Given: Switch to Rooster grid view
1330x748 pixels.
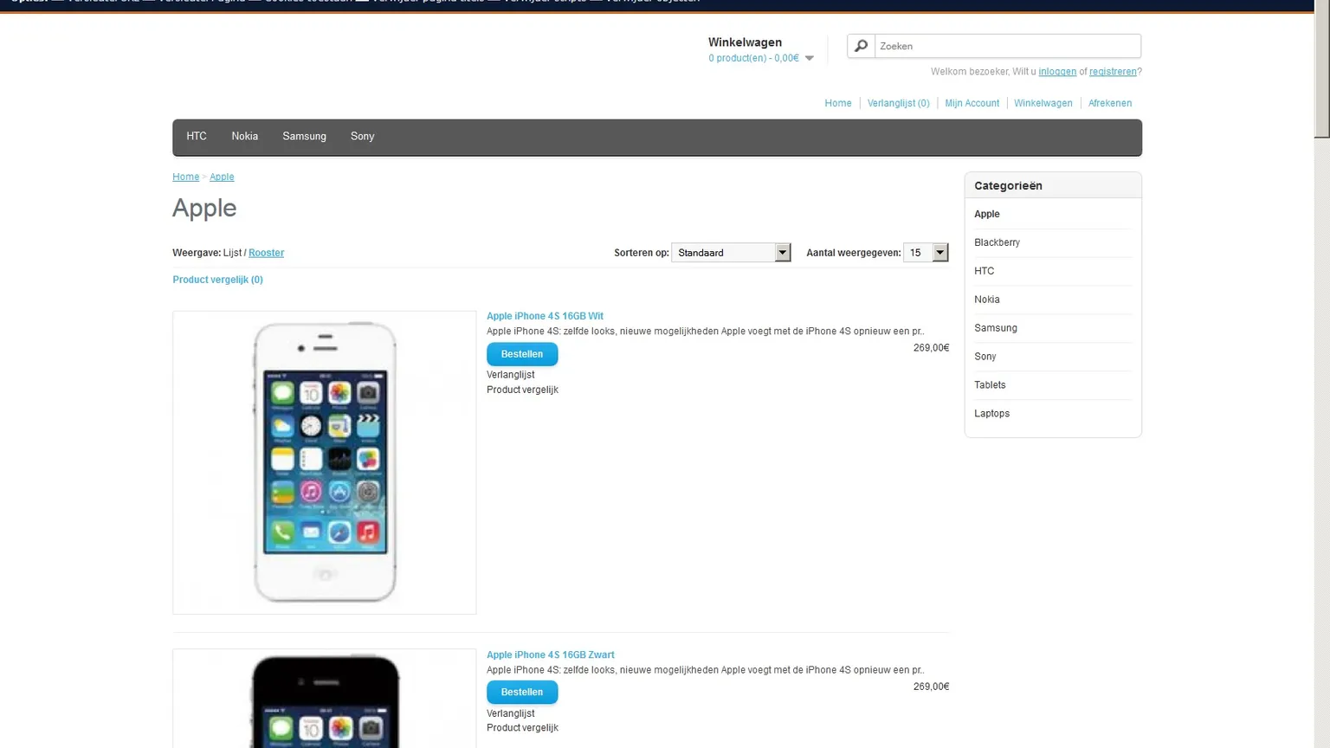Looking at the screenshot, I should (x=266, y=253).
